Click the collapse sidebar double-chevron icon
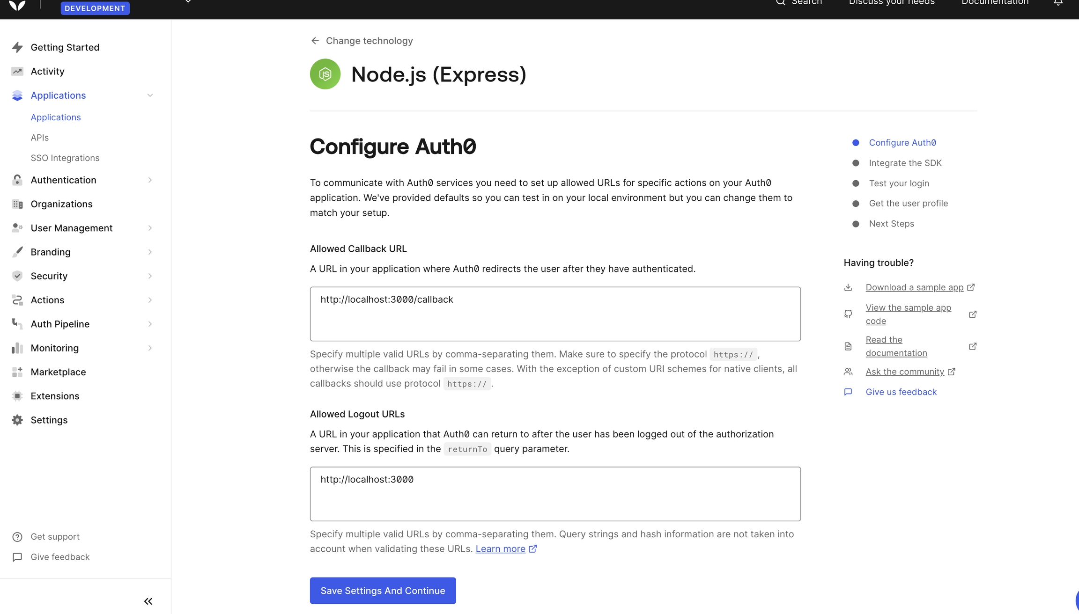Screen dimensions: 1079x614 (148, 601)
